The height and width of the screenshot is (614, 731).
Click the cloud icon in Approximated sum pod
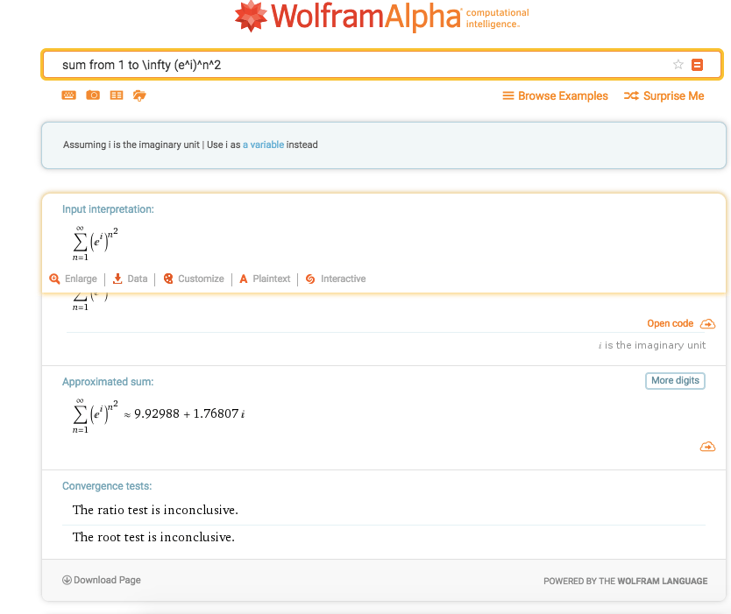click(x=707, y=447)
